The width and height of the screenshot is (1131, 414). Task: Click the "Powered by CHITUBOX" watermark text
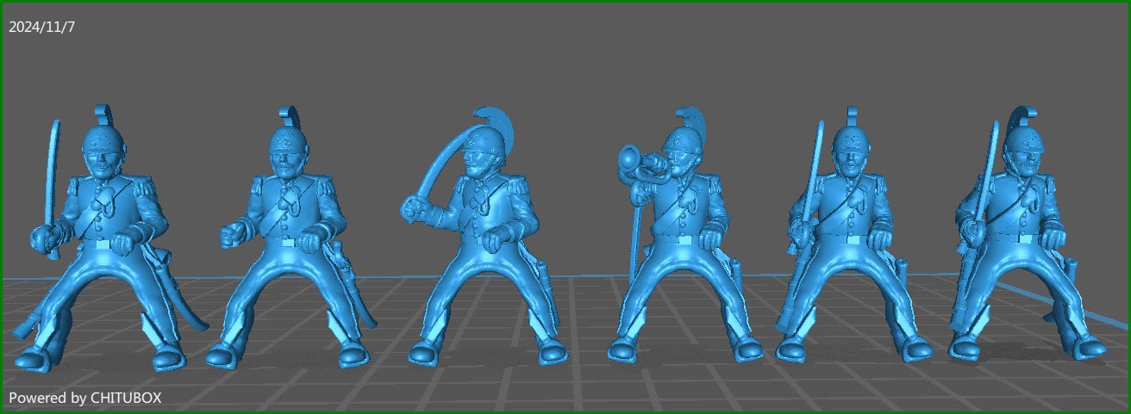(x=84, y=398)
